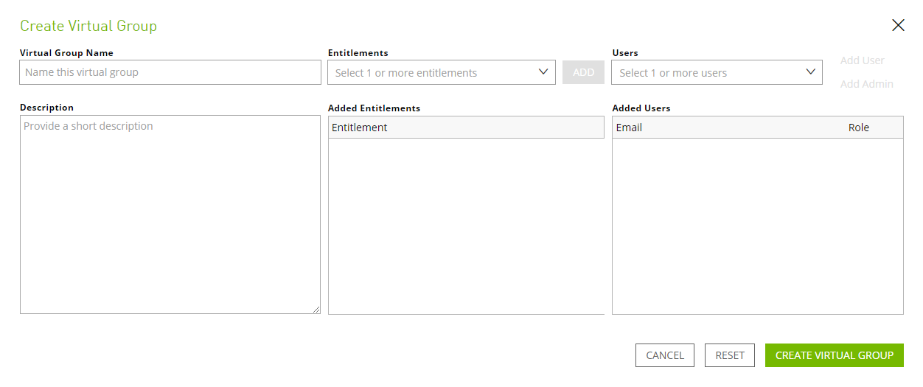Click the Virtual Group Name label
The height and width of the screenshot is (387, 923).
pyautogui.click(x=66, y=53)
